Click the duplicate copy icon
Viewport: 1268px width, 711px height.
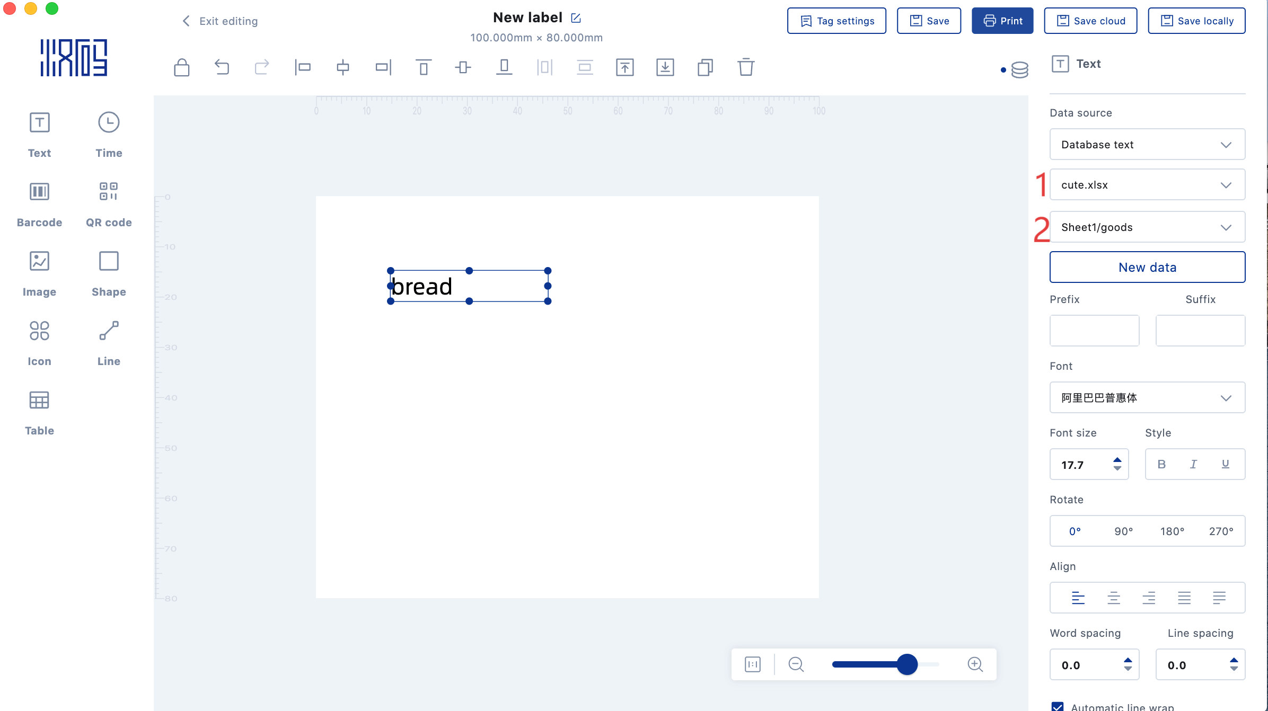click(x=705, y=67)
